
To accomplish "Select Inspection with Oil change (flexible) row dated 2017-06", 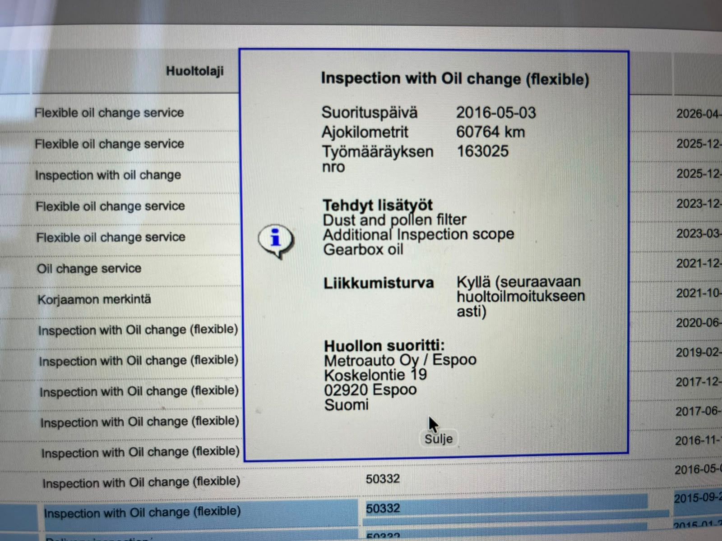I will 139,422.
